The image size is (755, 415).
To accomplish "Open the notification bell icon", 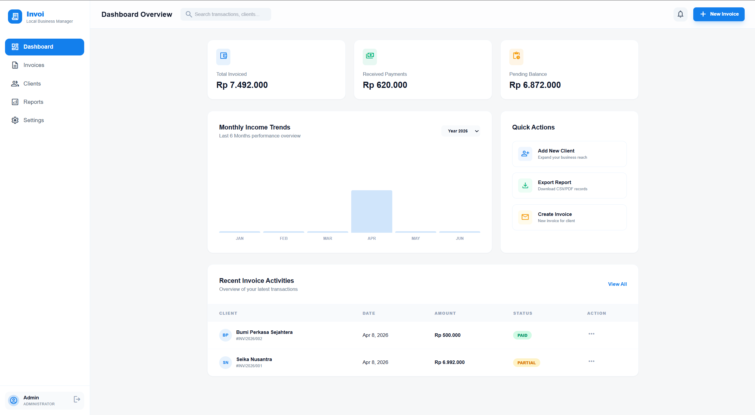I will point(680,14).
